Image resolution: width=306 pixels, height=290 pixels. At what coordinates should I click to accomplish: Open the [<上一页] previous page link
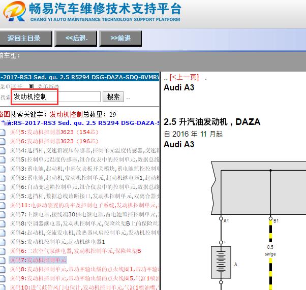[184, 77]
